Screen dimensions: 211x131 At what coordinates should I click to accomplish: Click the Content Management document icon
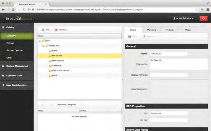click(3, 66)
